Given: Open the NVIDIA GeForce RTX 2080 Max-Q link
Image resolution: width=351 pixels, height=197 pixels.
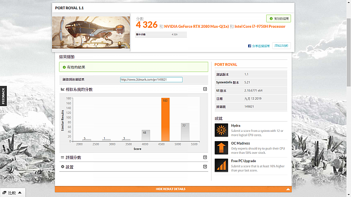Looking at the screenshot, I should [196, 26].
